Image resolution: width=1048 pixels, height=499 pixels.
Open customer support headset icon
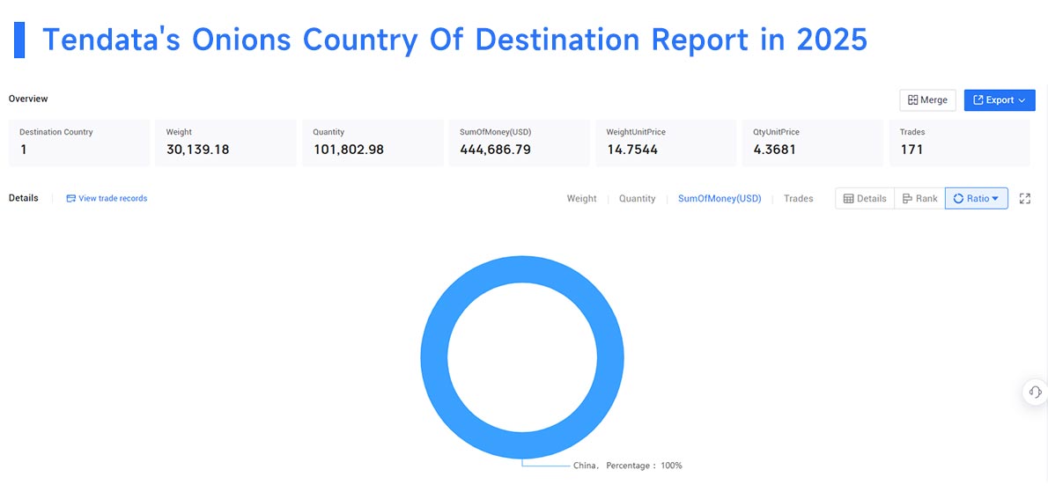tap(1036, 392)
